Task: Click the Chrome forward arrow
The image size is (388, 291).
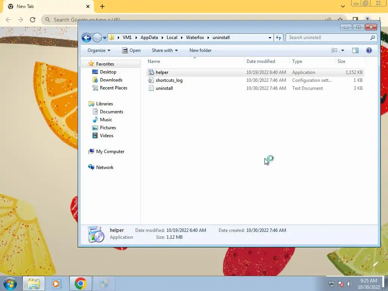Action: [20, 20]
